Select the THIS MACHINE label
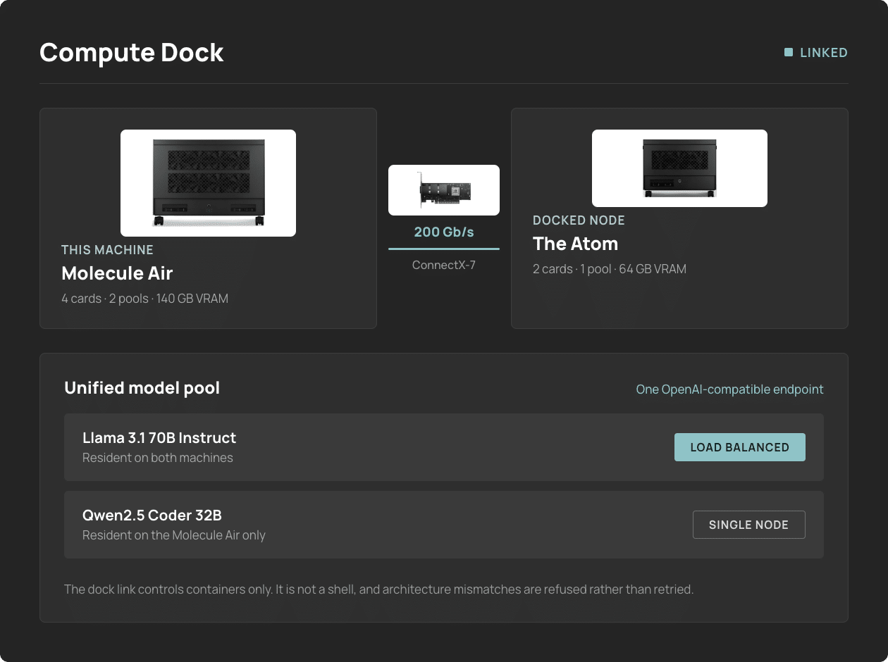 click(x=107, y=250)
